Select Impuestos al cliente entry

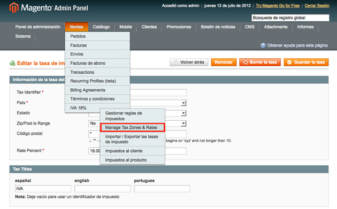coord(133,151)
